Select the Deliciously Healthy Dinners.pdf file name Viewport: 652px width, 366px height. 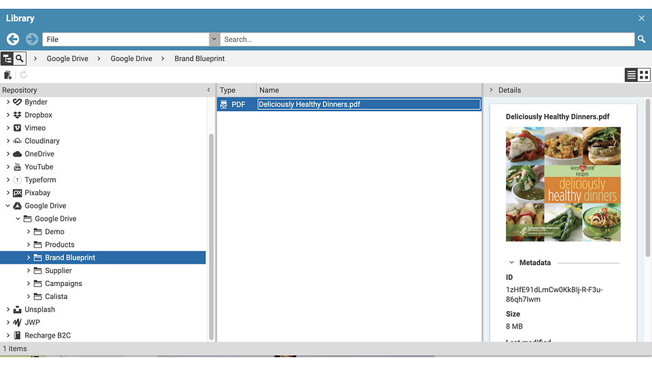tap(310, 104)
